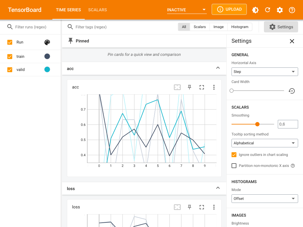Switch to the SCALARS tab
This screenshot has height=227, width=303.
pos(97,10)
